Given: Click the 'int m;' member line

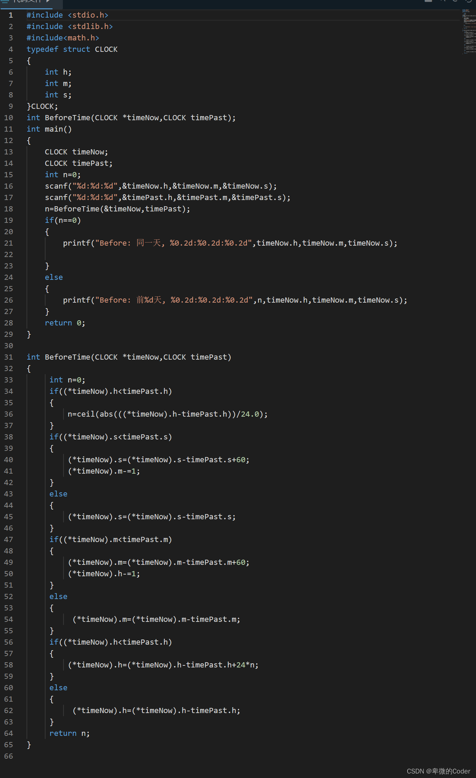Looking at the screenshot, I should click(58, 84).
